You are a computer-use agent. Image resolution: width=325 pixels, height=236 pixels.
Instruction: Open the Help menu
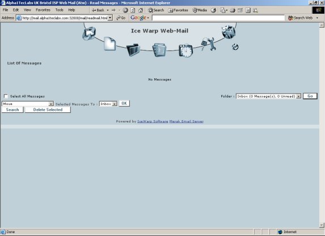[71, 10]
